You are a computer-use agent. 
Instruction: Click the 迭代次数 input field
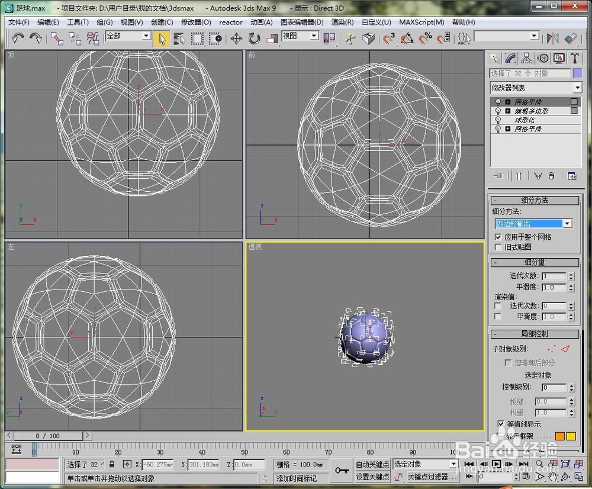point(554,276)
